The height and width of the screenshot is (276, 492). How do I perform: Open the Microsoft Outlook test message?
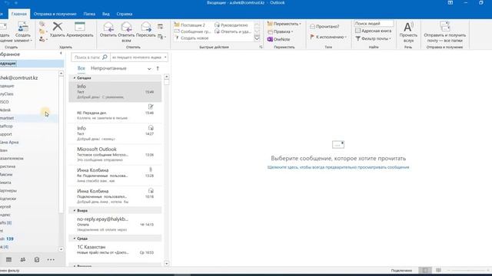point(115,154)
